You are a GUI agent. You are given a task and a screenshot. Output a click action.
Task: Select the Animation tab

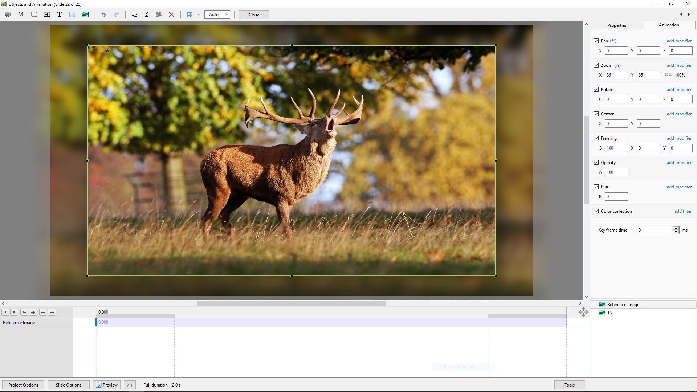pyautogui.click(x=669, y=25)
